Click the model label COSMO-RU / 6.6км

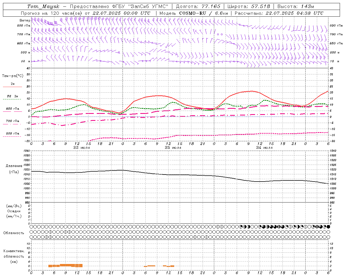click(204, 13)
